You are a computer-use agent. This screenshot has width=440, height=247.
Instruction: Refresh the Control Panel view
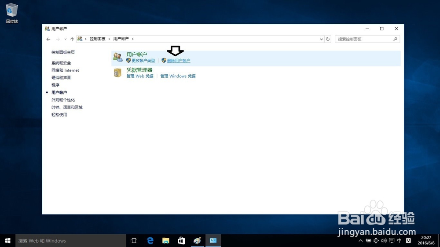[328, 39]
